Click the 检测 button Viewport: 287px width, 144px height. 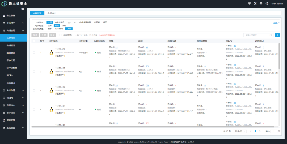[x=35, y=35]
